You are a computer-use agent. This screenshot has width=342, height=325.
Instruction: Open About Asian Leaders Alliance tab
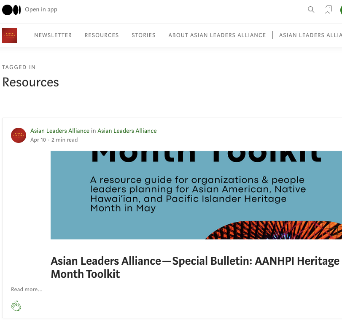(217, 35)
